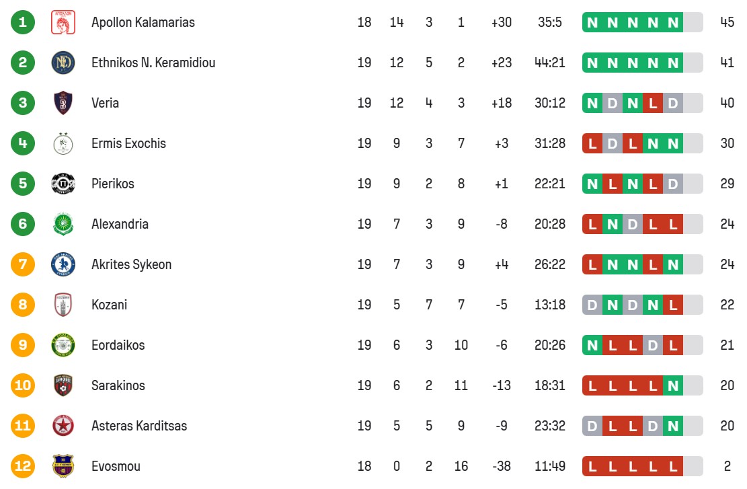Click Sarakinos's green N form result
This screenshot has height=489, width=747.
click(672, 385)
